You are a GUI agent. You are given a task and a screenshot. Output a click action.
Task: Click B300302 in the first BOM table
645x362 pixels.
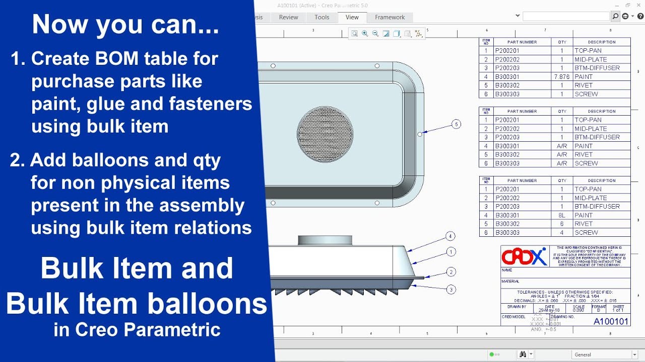pyautogui.click(x=507, y=85)
